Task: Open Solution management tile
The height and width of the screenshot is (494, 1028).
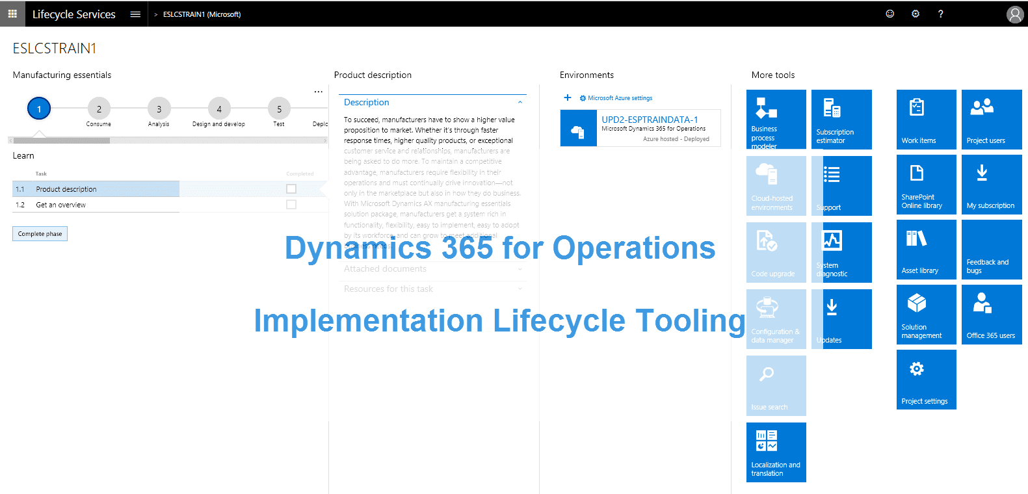Action: (927, 315)
